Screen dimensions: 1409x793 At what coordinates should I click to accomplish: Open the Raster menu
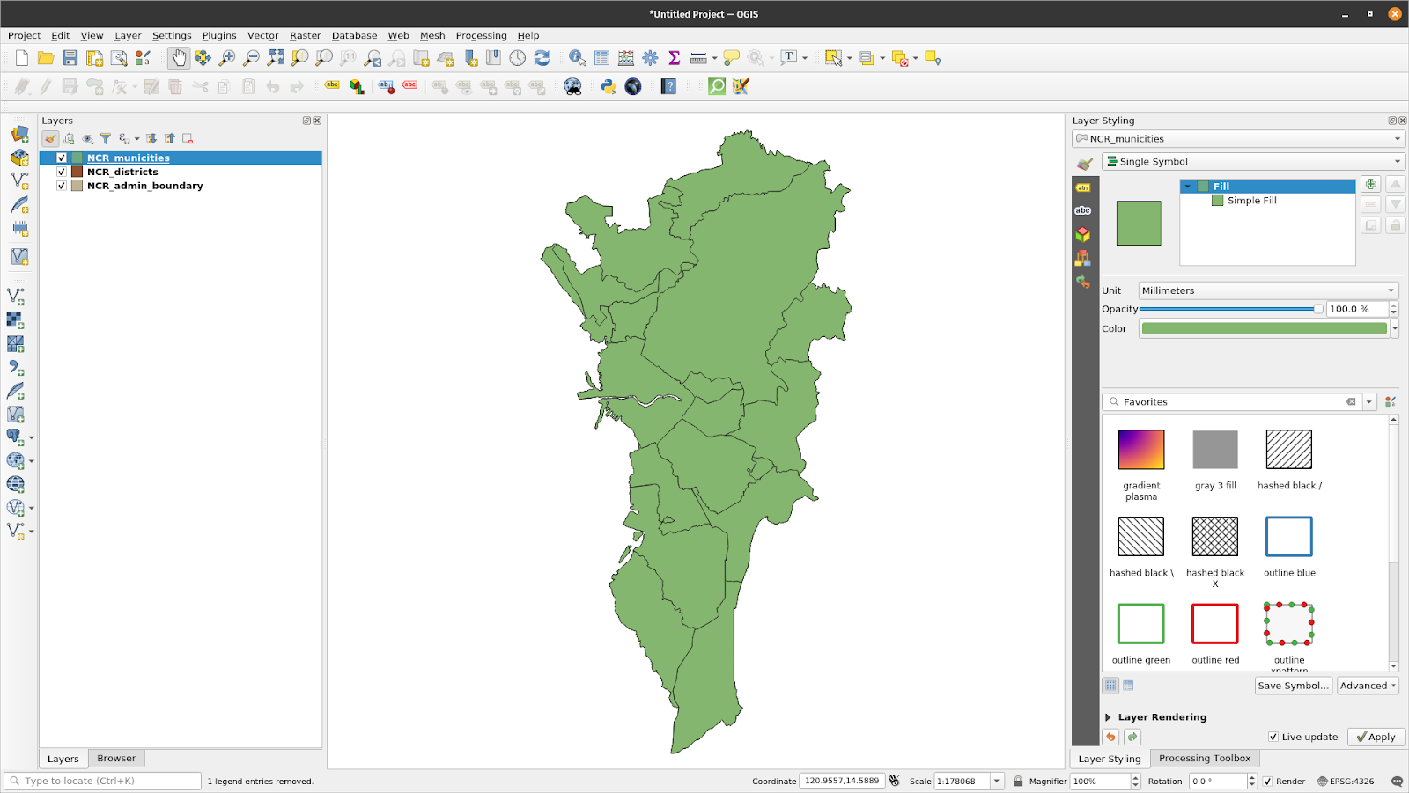pyautogui.click(x=305, y=35)
